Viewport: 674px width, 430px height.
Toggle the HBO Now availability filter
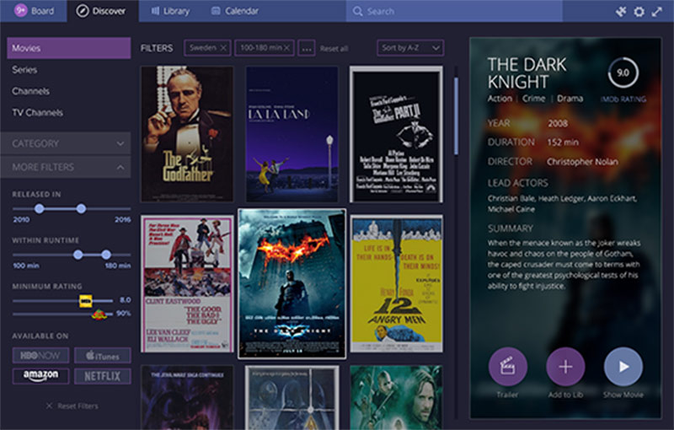coord(40,355)
